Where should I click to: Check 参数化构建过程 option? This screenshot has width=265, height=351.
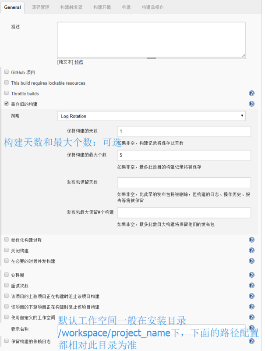tap(7, 240)
